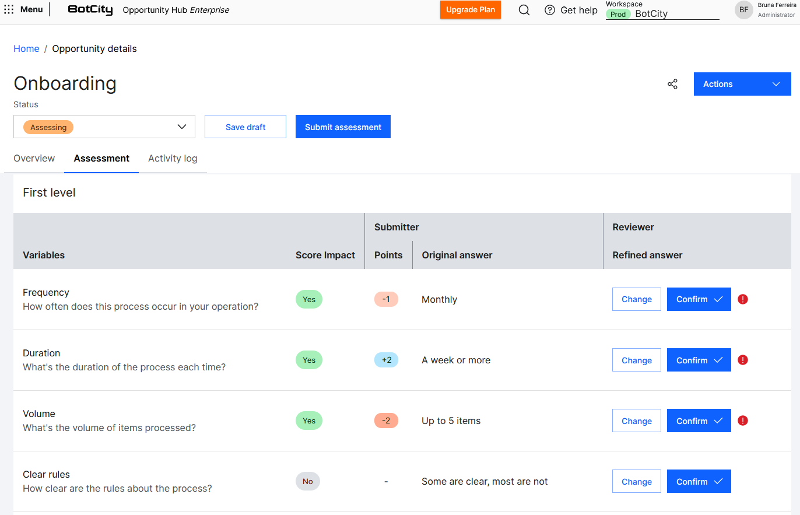
Task: Open the Assessing status dropdown
Action: click(x=104, y=127)
